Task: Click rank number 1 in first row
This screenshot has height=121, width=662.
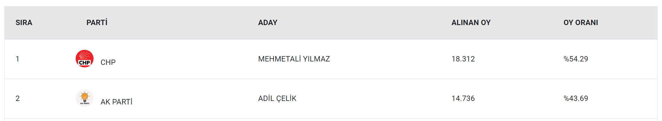Action: pyautogui.click(x=18, y=59)
